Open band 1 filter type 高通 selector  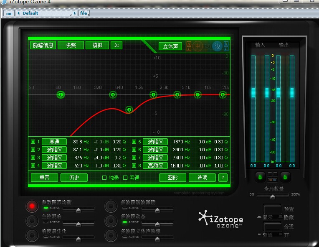point(54,142)
